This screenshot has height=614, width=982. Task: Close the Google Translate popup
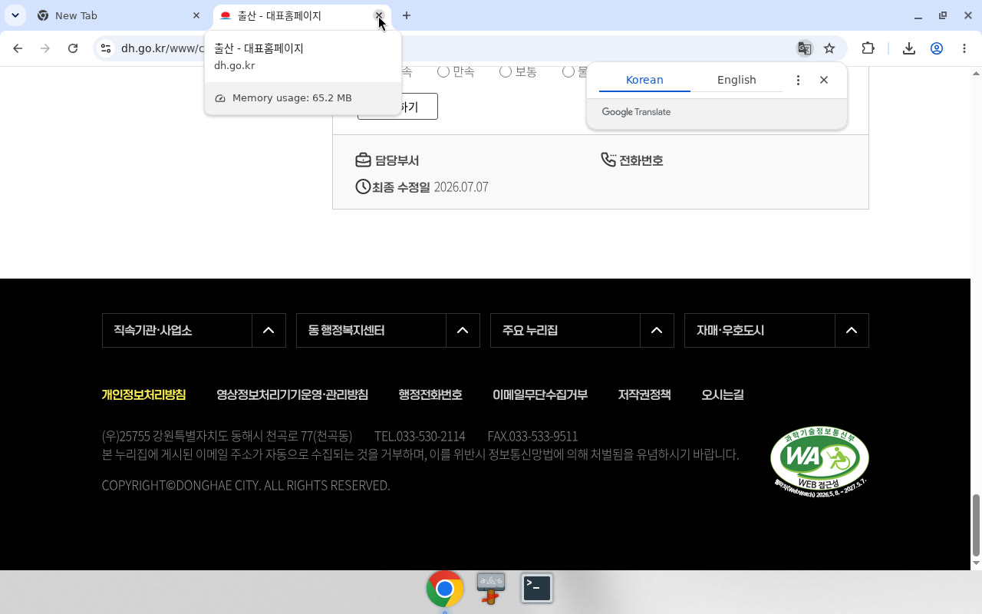pos(824,80)
